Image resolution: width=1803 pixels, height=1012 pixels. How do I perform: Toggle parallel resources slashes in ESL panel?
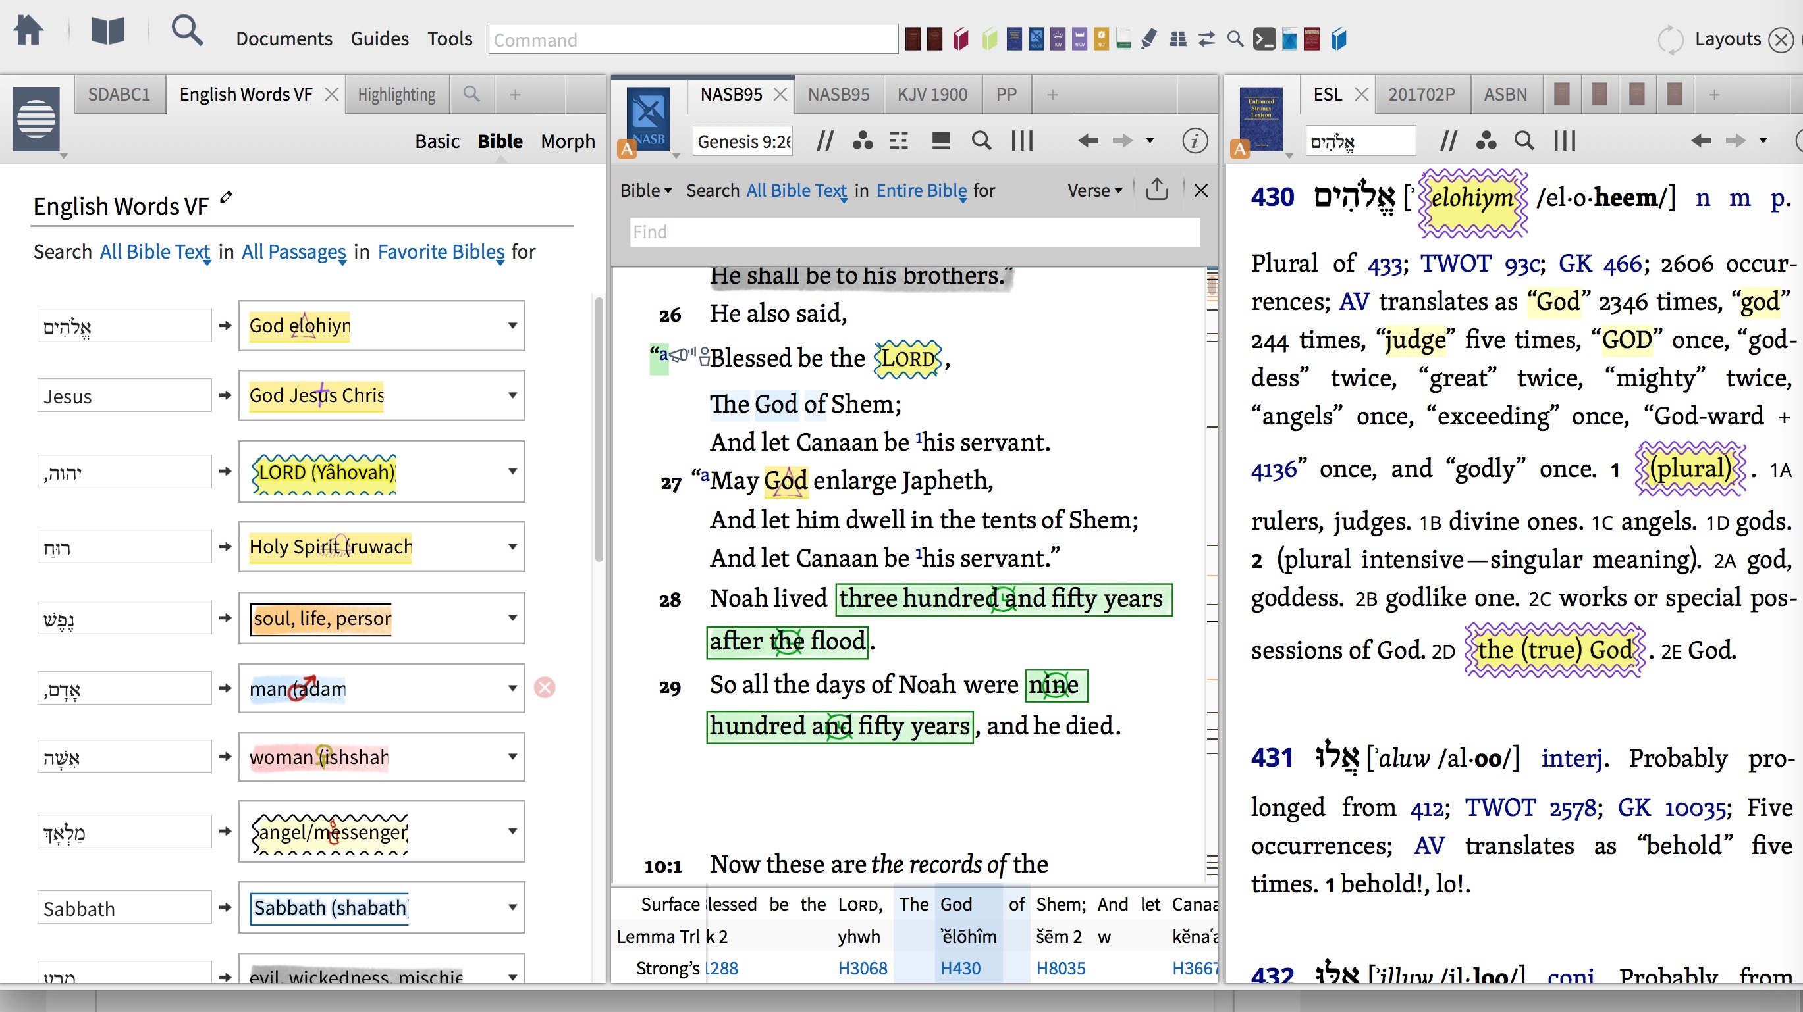[x=1448, y=141]
